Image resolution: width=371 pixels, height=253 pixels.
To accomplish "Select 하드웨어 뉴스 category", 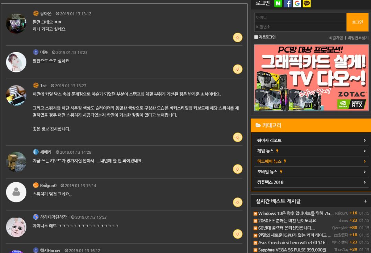I will (x=269, y=161).
